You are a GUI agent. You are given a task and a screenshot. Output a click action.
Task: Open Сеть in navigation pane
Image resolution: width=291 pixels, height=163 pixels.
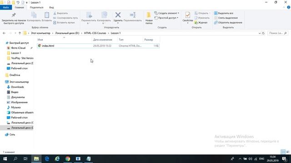[12, 134]
